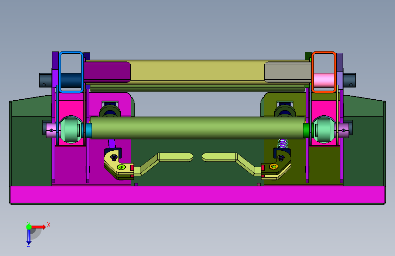Pick the purple sleeve on the upper roller
Screen dimensions: 395x256
tap(108, 72)
